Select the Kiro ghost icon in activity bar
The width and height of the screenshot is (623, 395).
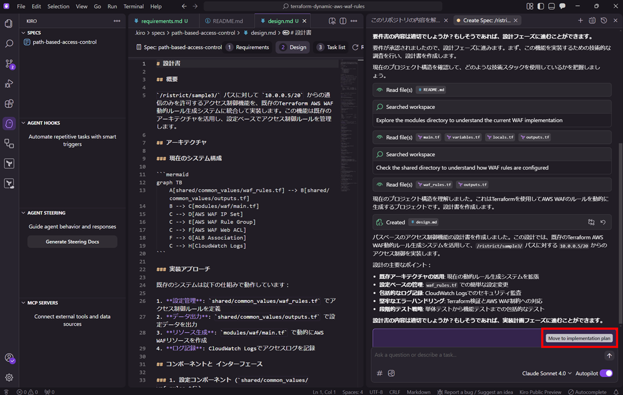[x=9, y=123]
